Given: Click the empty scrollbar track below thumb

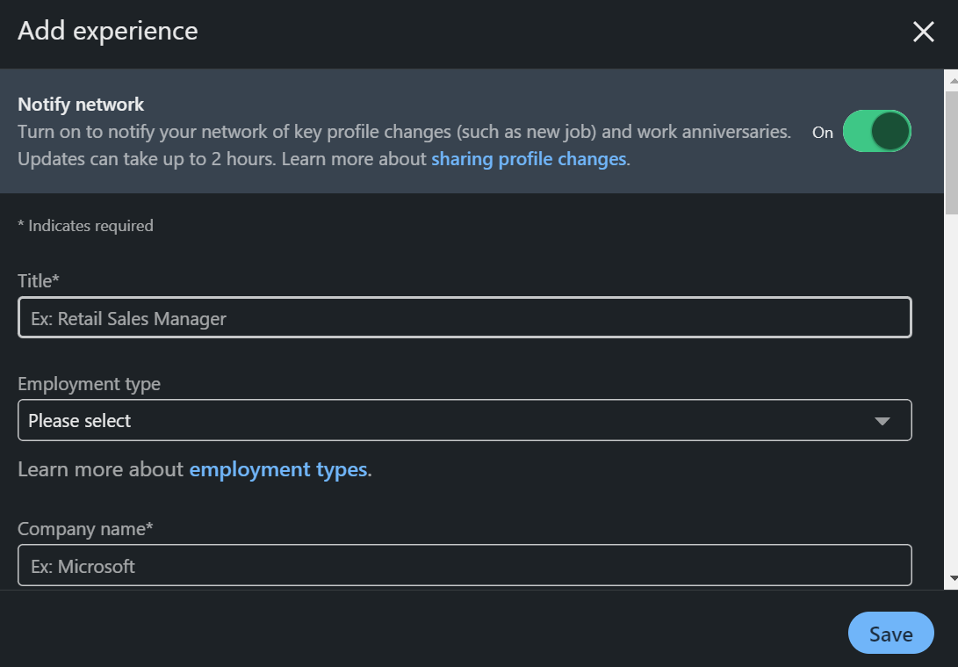Looking at the screenshot, I should 951,395.
